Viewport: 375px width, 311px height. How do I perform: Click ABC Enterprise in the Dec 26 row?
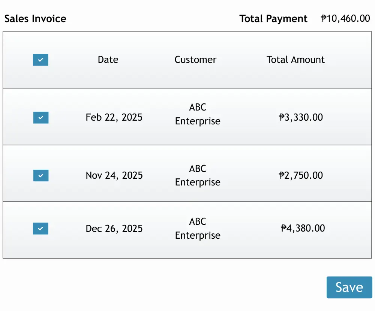point(198,229)
